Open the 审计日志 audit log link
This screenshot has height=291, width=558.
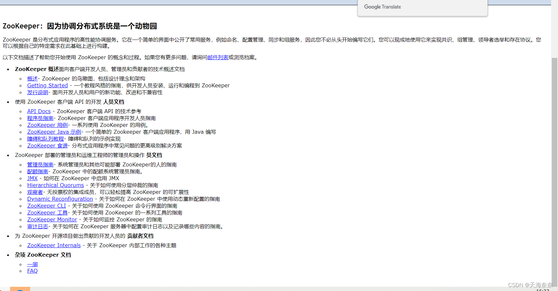click(38, 226)
